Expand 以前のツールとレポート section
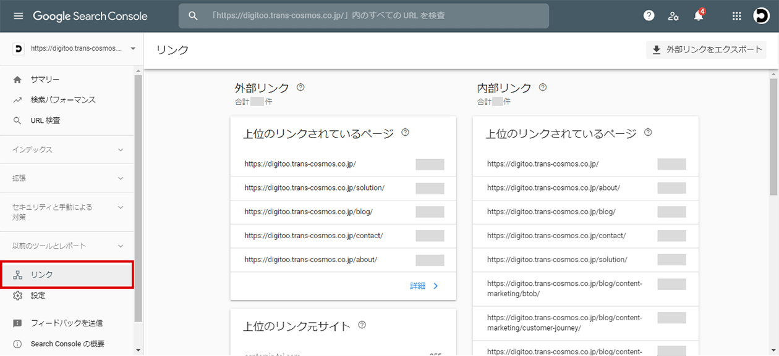Viewport: 779px width, 356px height. [67, 246]
